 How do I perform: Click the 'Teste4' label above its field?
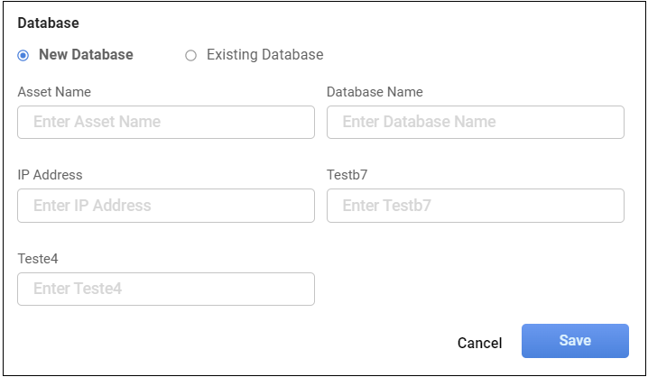pos(39,259)
